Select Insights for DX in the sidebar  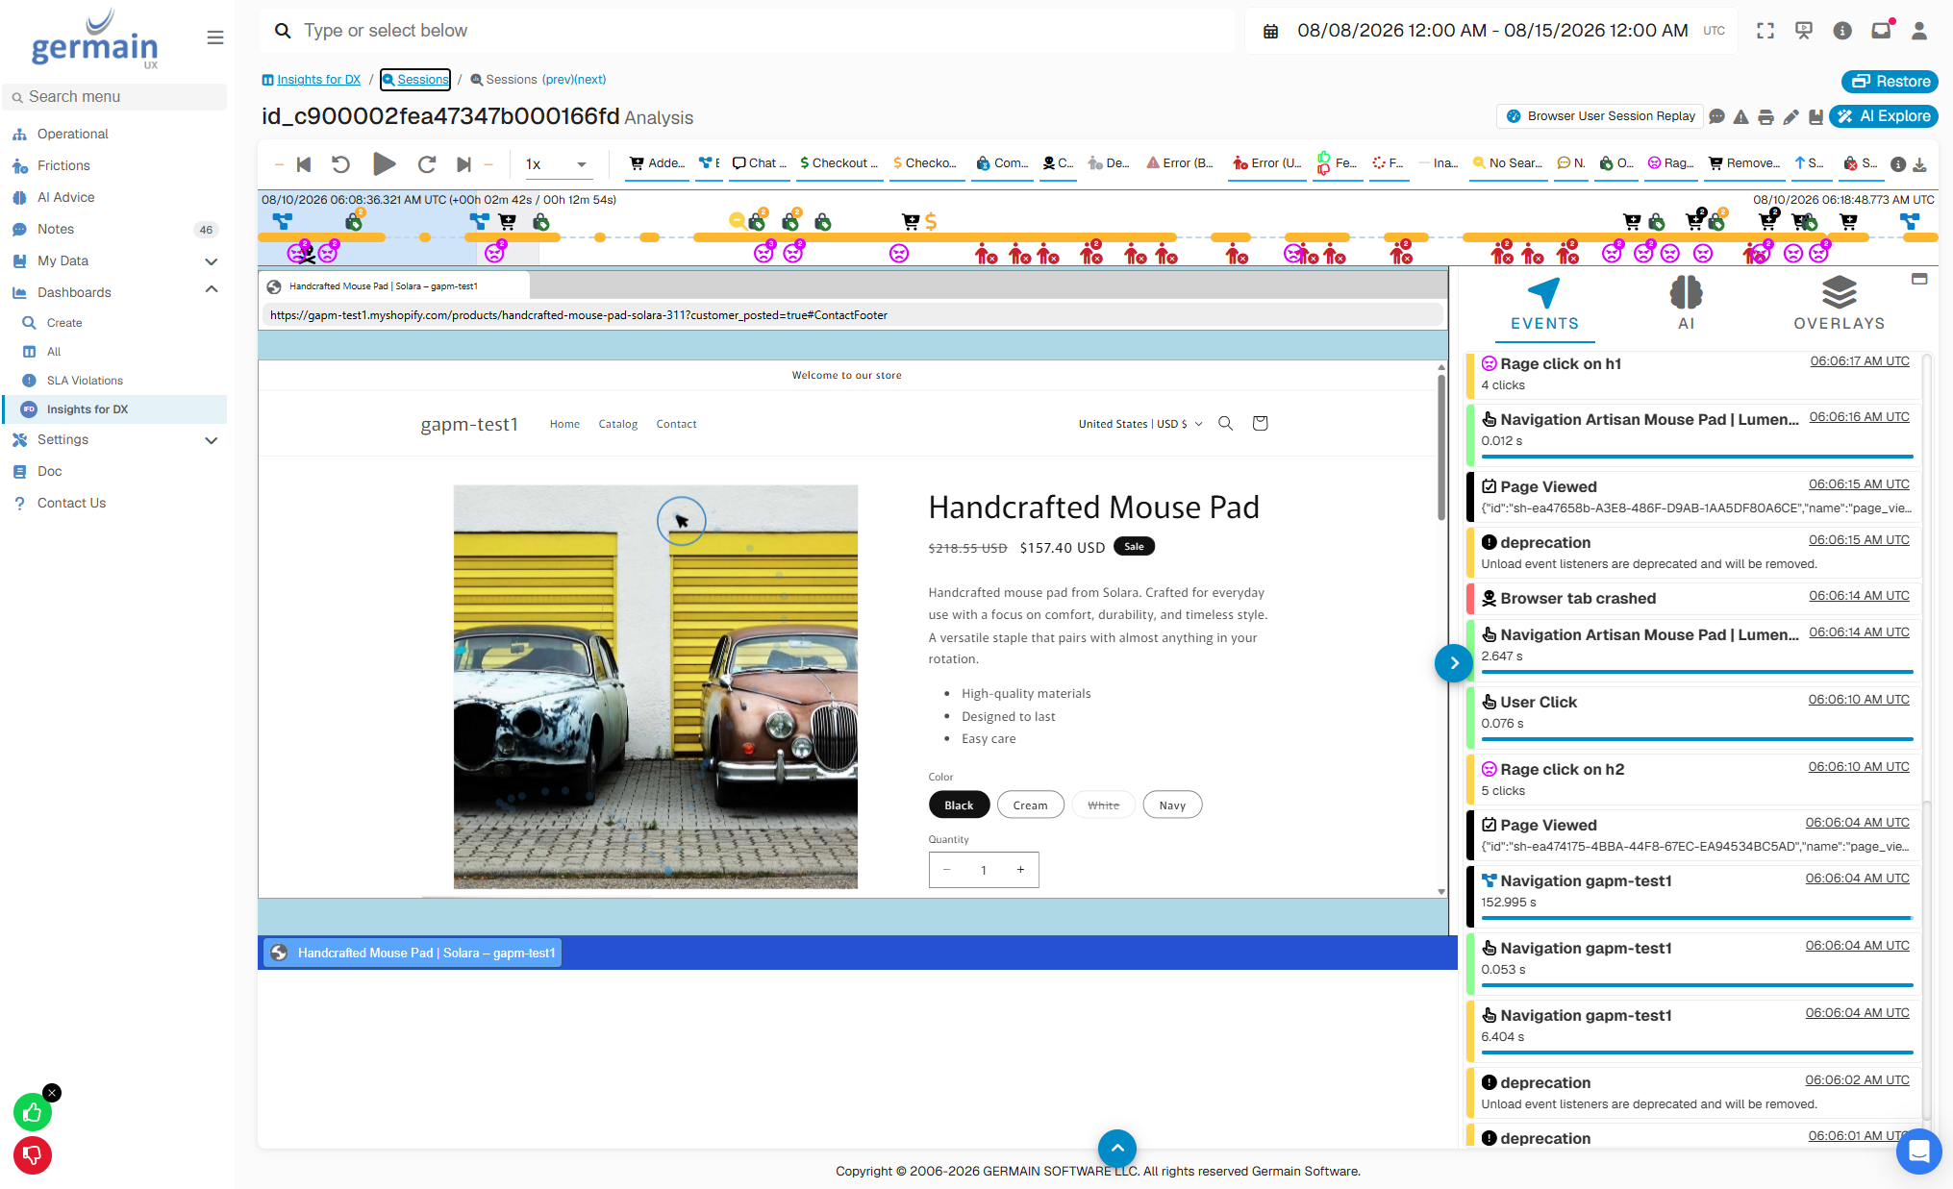[x=114, y=409]
